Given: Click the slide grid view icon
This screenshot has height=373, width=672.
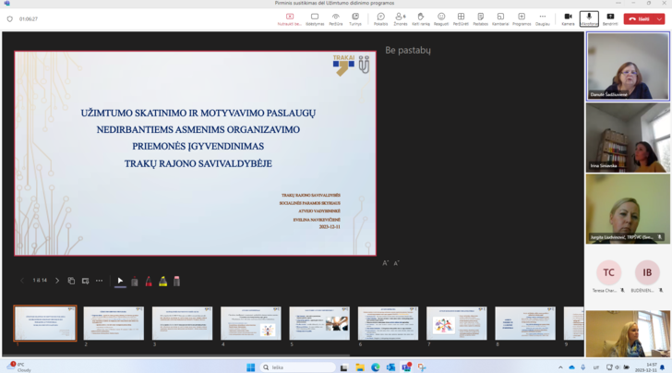Looking at the screenshot, I should coord(71,281).
